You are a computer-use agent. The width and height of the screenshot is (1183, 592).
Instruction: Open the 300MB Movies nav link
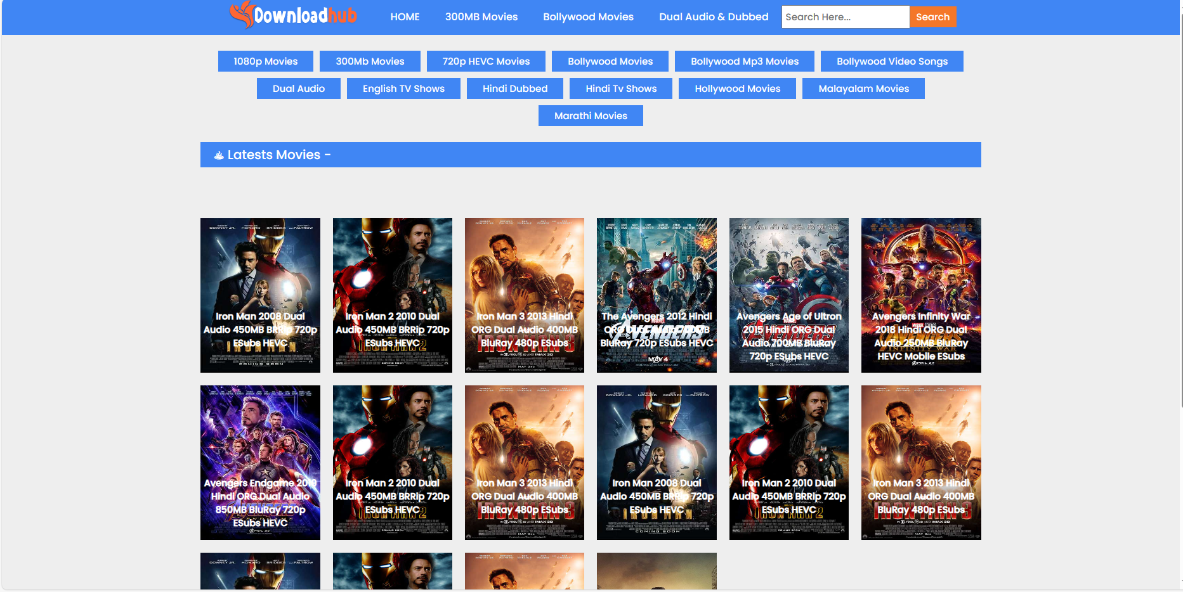481,17
